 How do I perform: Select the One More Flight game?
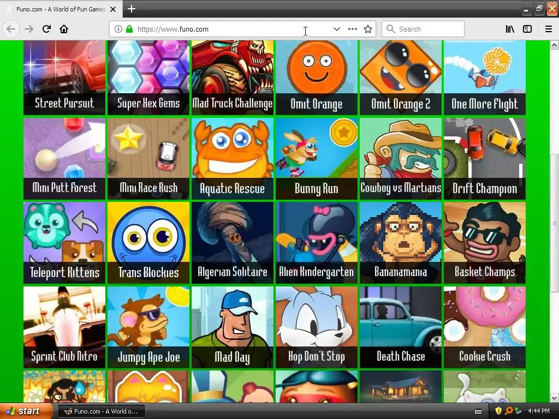pyautogui.click(x=485, y=77)
